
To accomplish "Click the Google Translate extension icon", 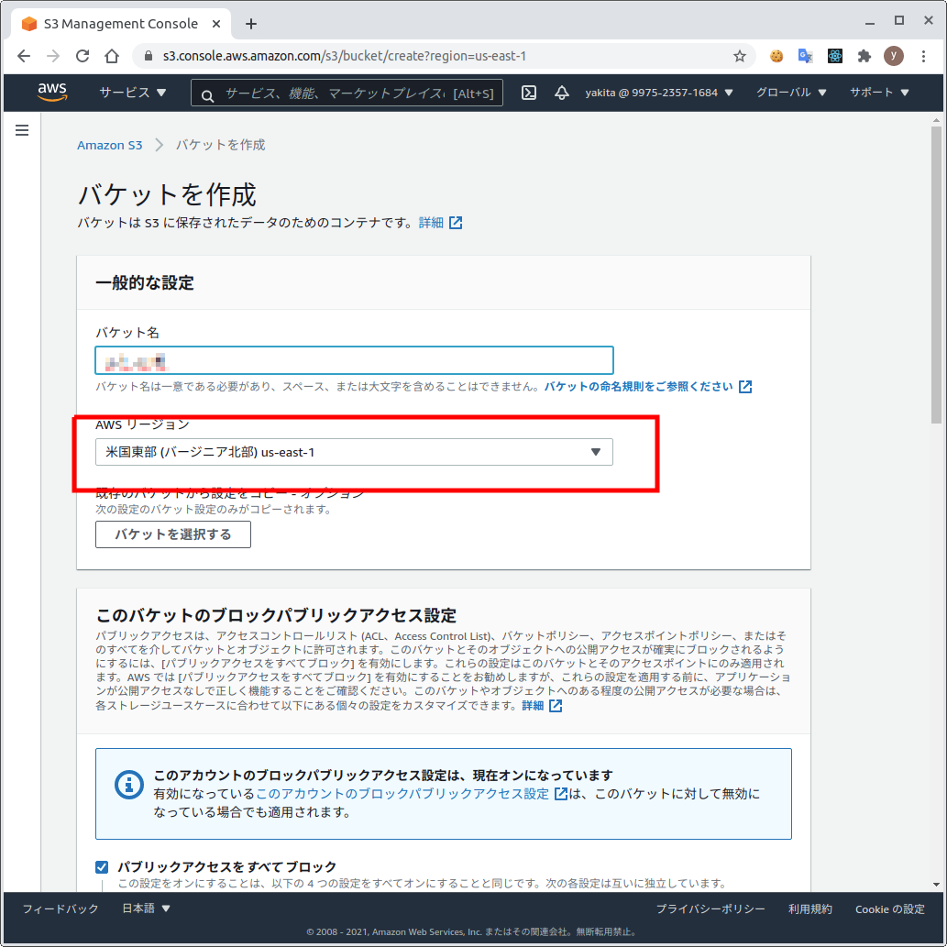I will tap(805, 56).
